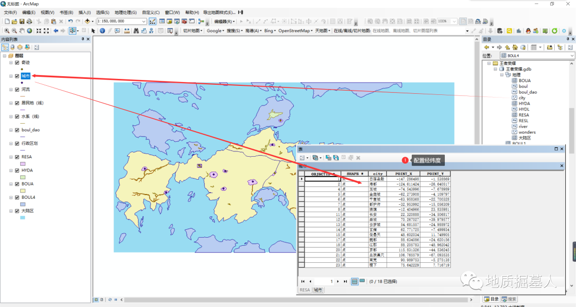Select the wonders item in catalog tree
The width and height of the screenshot is (576, 307).
(527, 132)
